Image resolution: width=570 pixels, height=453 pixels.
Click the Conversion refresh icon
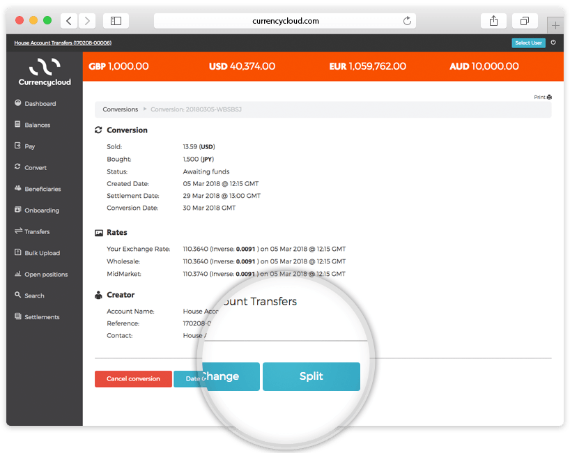[x=98, y=130]
